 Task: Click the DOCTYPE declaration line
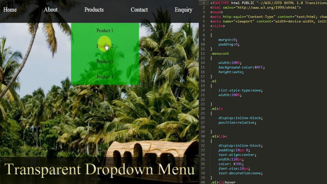tap(268, 3)
